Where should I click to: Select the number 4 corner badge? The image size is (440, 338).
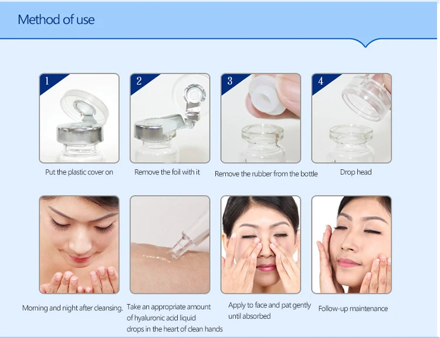tap(323, 82)
